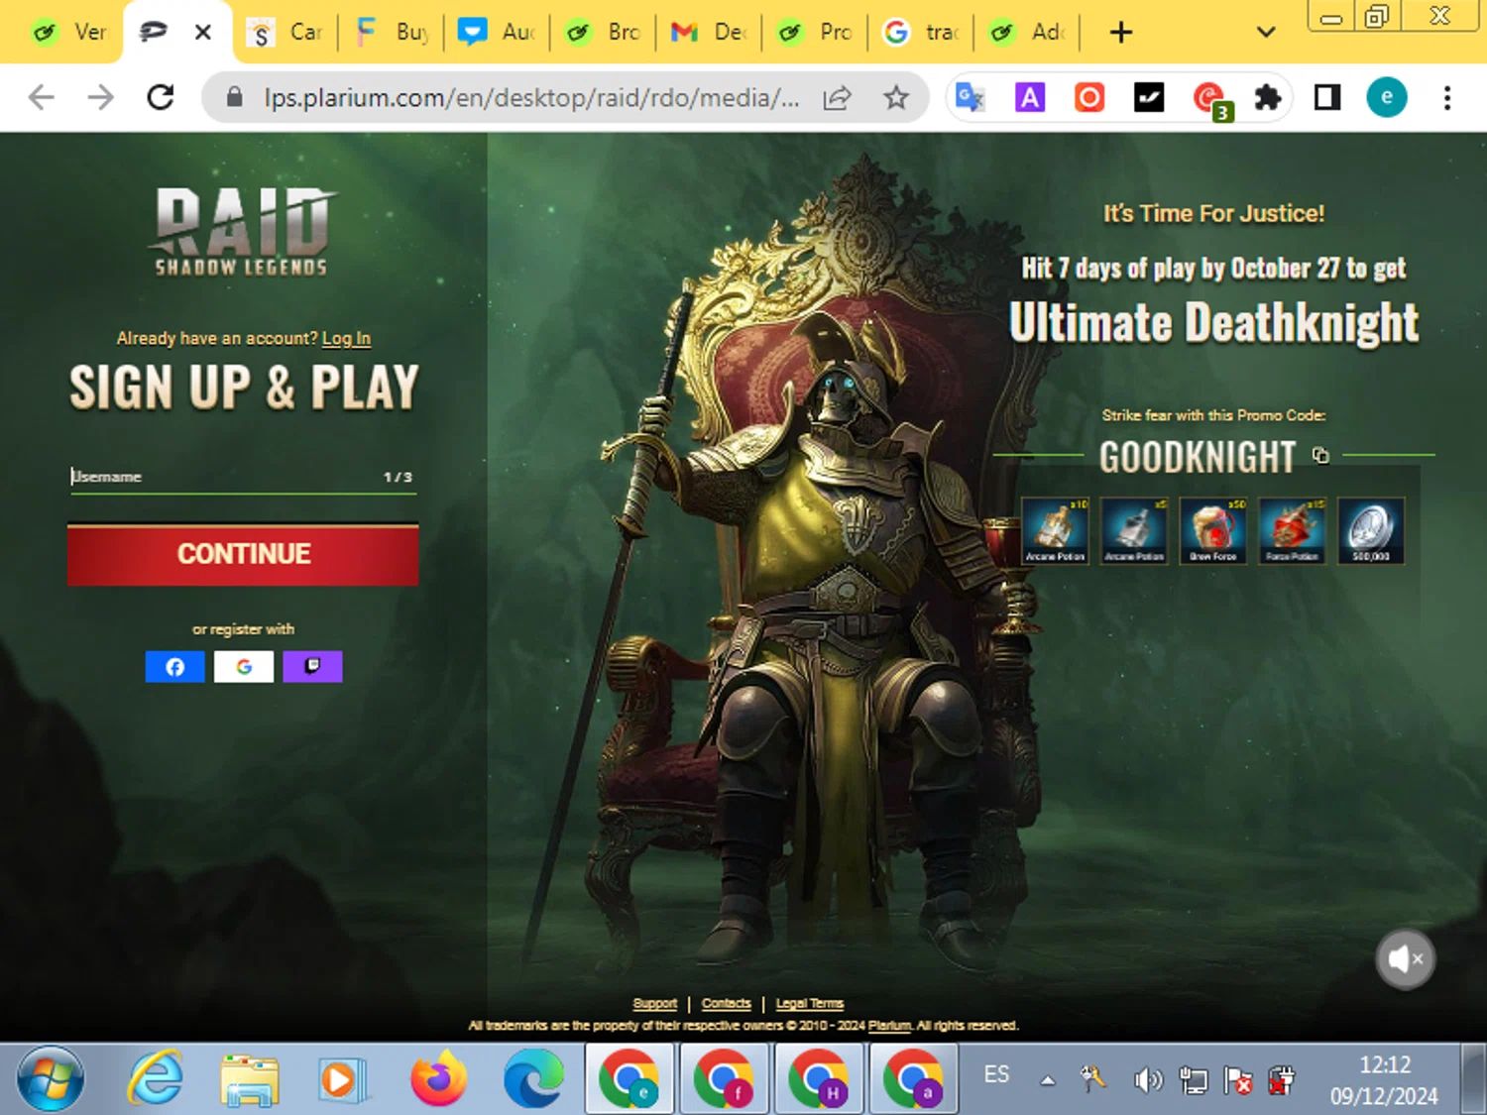Switch to the 'Bro' tab
Screen dimensions: 1487x1115
click(604, 33)
